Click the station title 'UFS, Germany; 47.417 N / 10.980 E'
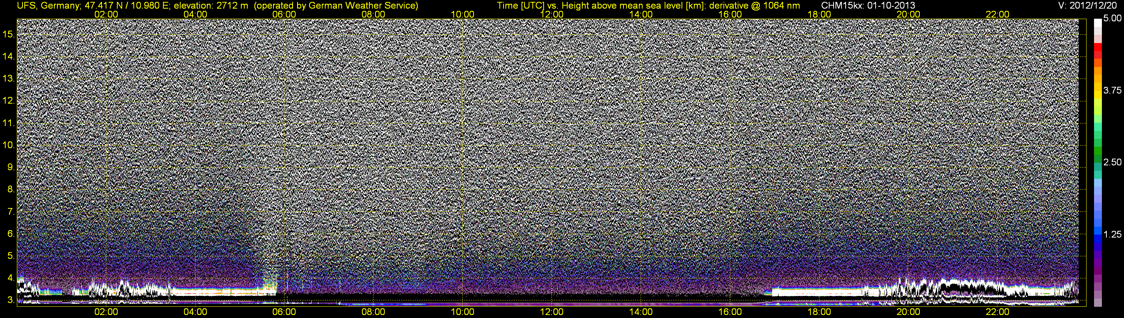Image resolution: width=1124 pixels, height=318 pixels. (93, 5)
